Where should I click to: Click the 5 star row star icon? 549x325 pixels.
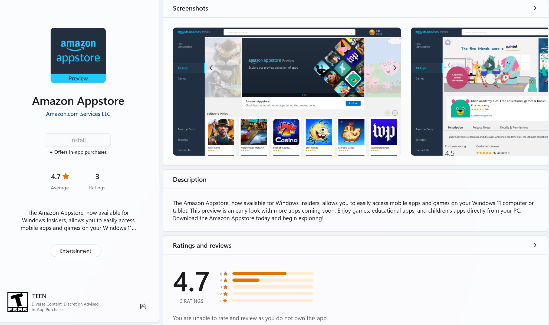click(225, 274)
